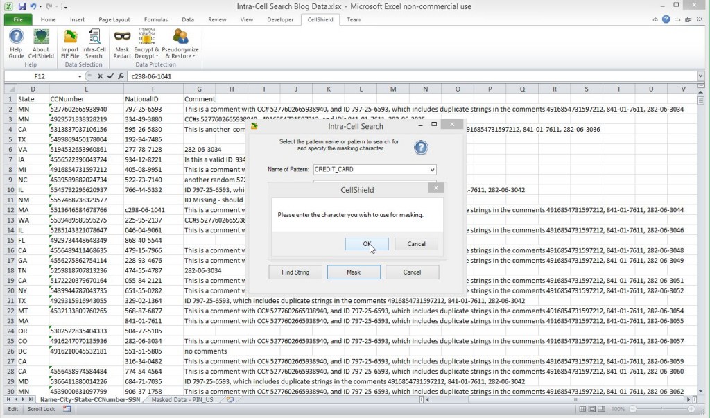Click Cancel in the CellShield prompt
Image resolution: width=710 pixels, height=418 pixels.
[x=416, y=243]
